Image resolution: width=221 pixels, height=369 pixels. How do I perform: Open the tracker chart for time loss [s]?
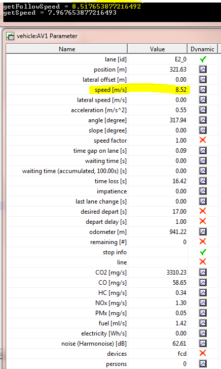(x=203, y=181)
